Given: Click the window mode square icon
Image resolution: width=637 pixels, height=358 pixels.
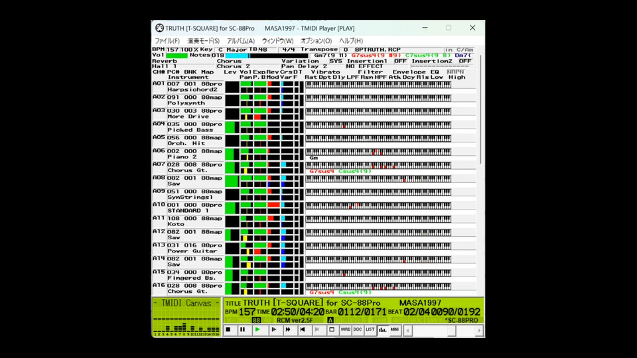Looking at the screenshot, I should coord(332,330).
